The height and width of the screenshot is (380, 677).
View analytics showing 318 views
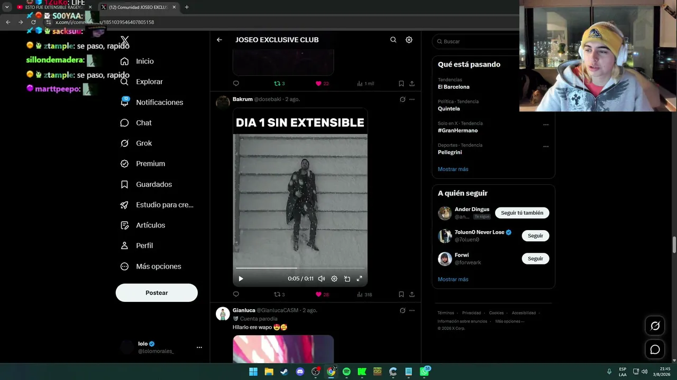(x=364, y=294)
